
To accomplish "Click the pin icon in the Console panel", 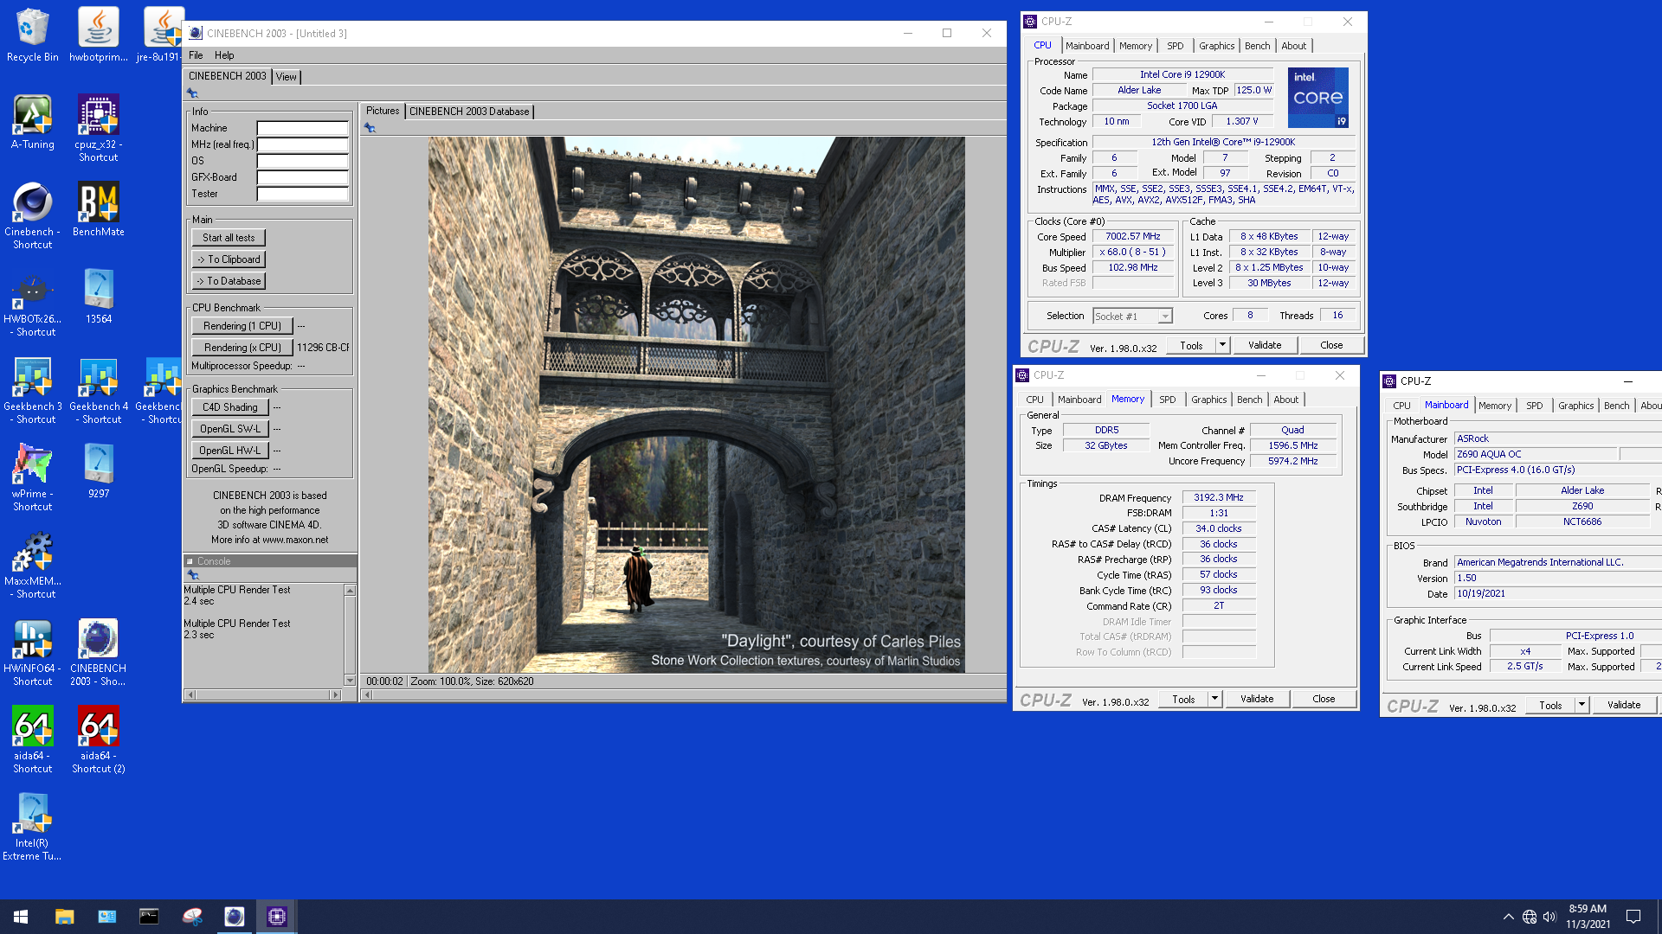I will [x=193, y=575].
